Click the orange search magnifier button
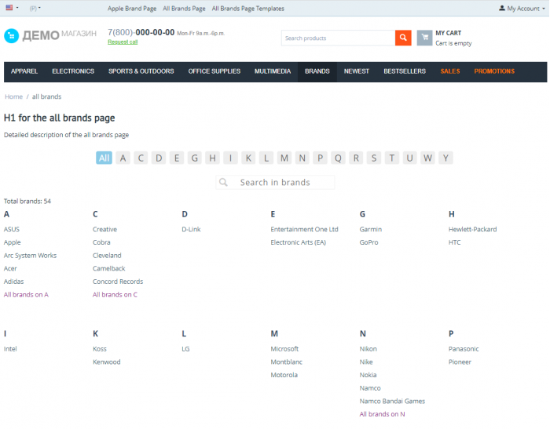 (403, 38)
